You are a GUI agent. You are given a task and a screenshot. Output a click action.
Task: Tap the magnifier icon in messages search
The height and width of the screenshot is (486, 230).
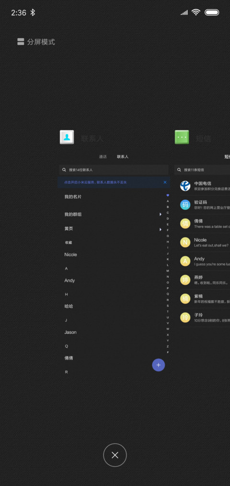tap(179, 170)
